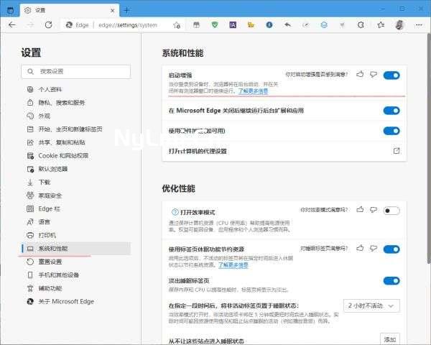Toggle 启动增强 switch off
This screenshot has width=431, height=345.
[391, 75]
